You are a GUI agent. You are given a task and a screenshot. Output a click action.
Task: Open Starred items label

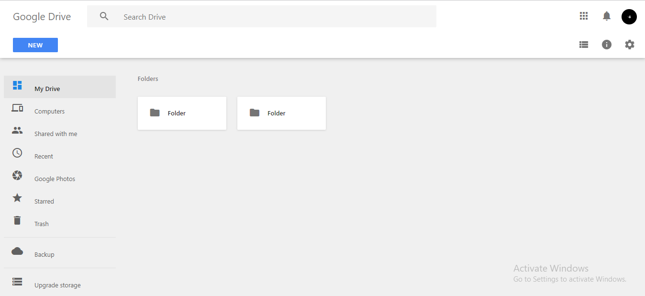(x=44, y=202)
